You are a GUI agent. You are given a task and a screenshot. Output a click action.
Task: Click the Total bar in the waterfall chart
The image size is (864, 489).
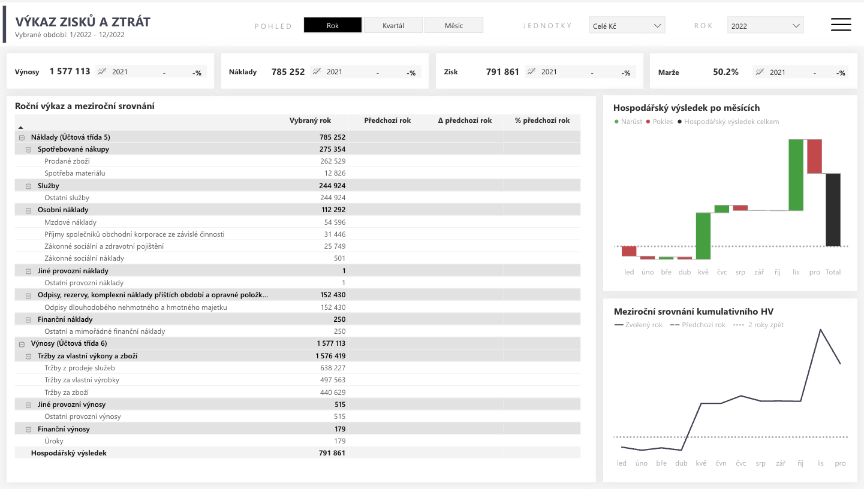tap(833, 210)
